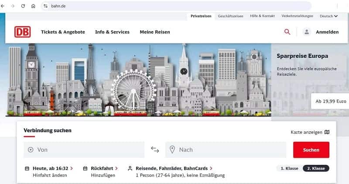
Task: Swap origin and destination stations
Action: click(155, 150)
